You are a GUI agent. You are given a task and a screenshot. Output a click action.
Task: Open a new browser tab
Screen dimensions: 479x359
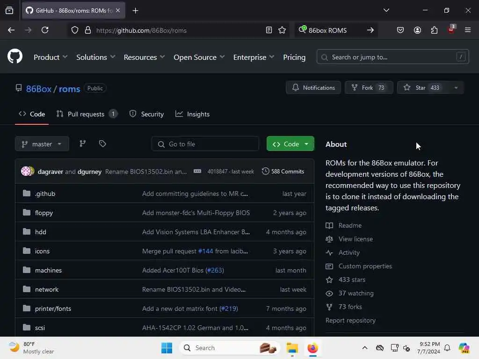click(135, 11)
